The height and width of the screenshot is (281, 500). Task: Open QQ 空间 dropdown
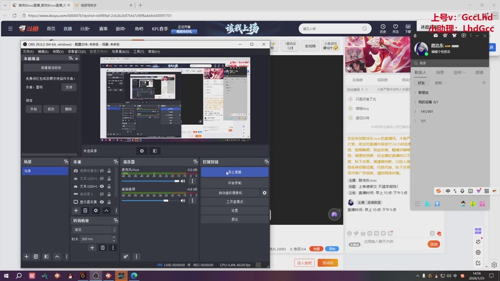click(459, 72)
